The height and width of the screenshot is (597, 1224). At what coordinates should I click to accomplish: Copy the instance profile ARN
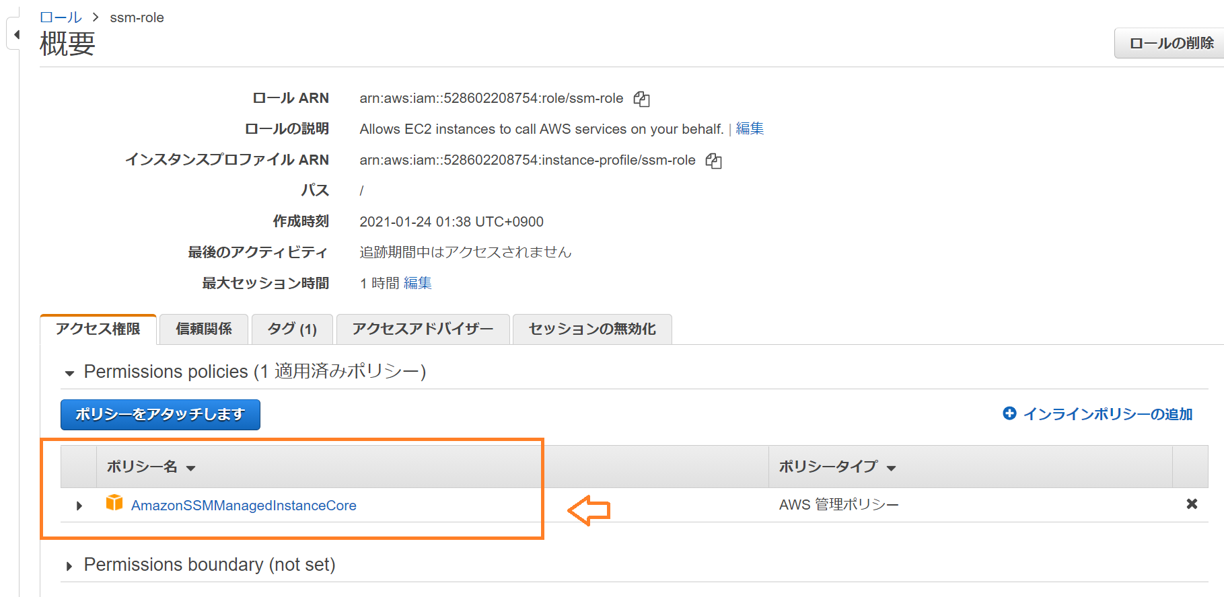pyautogui.click(x=713, y=161)
